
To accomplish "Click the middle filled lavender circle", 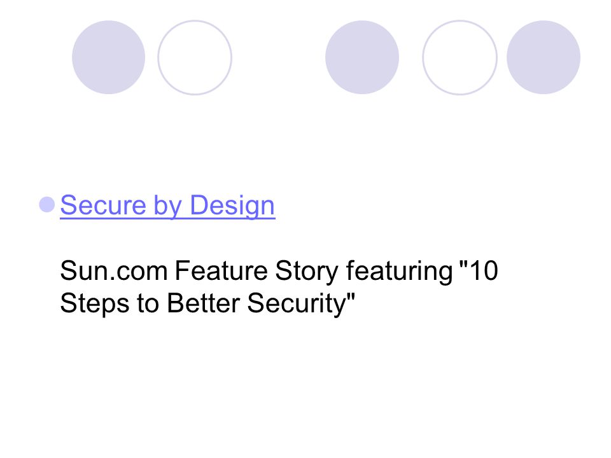I will click(x=362, y=57).
